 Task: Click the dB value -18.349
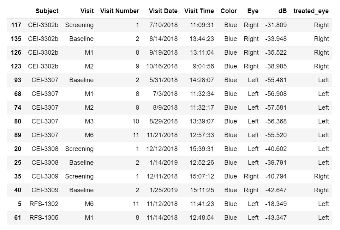[x=276, y=204]
